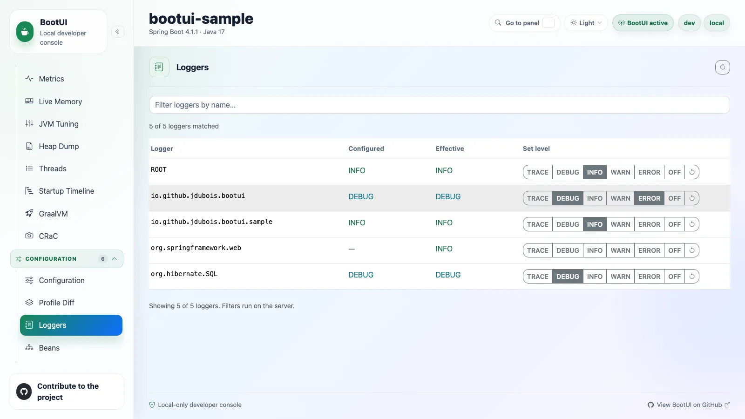Reset the io.github.jdubois.bootui logger level

[692, 198]
